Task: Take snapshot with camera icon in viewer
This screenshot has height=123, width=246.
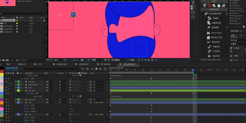Action: coord(82,60)
